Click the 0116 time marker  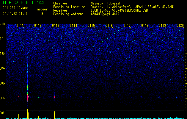(x=109, y=26)
